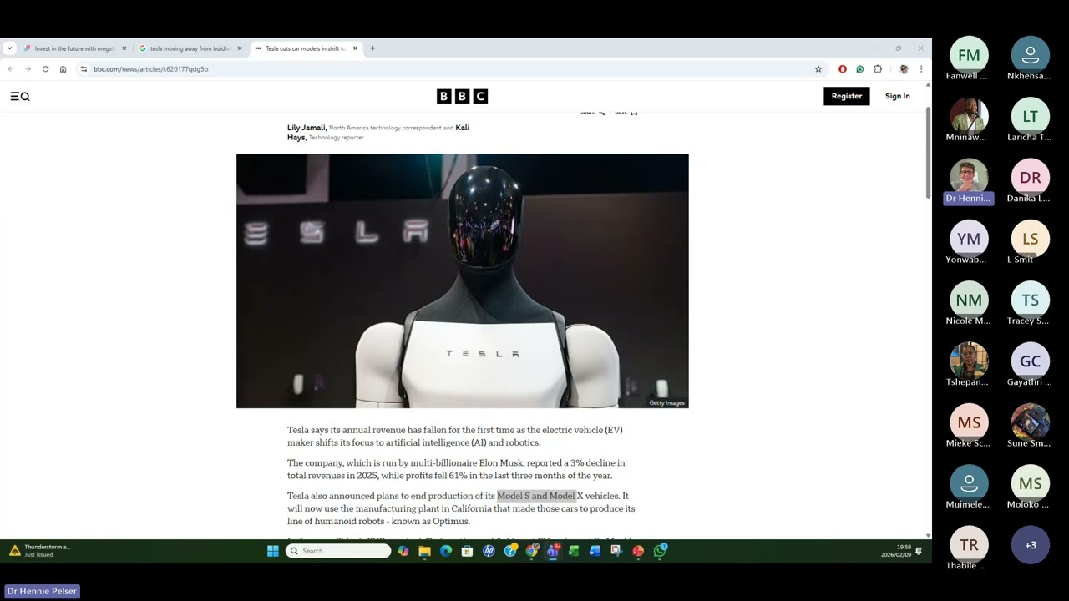Image resolution: width=1069 pixels, height=601 pixels.
Task: Open the Chrome three-dot menu
Action: pyautogui.click(x=921, y=69)
